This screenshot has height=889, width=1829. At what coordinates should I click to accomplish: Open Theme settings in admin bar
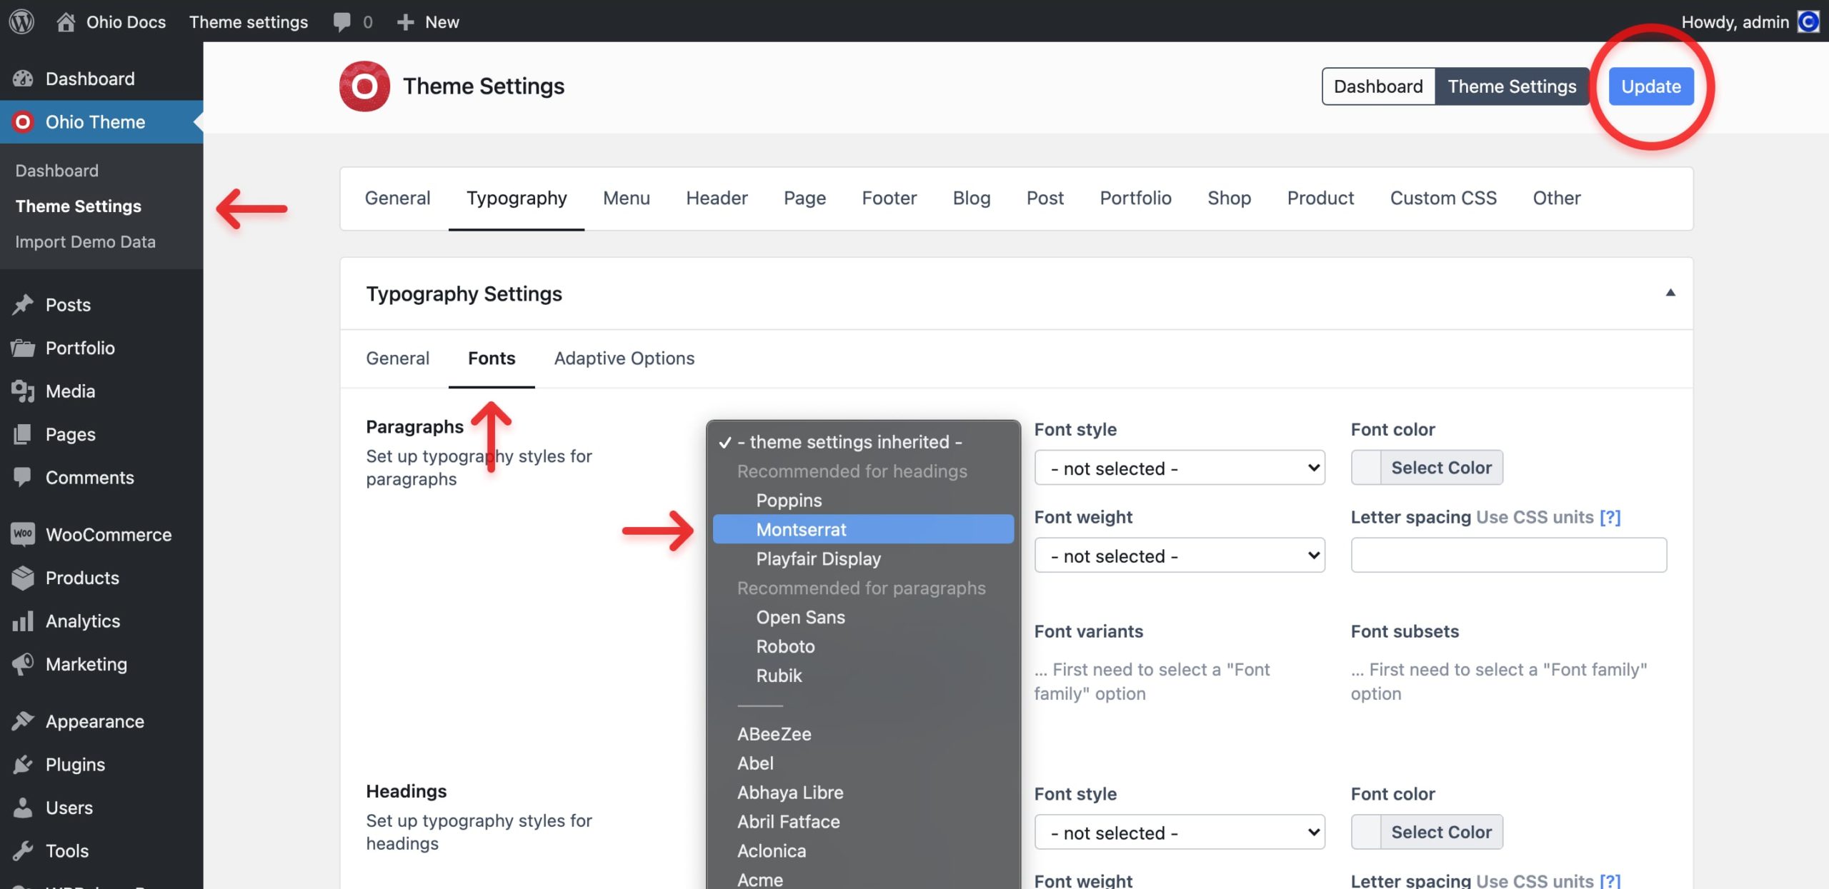click(x=249, y=22)
